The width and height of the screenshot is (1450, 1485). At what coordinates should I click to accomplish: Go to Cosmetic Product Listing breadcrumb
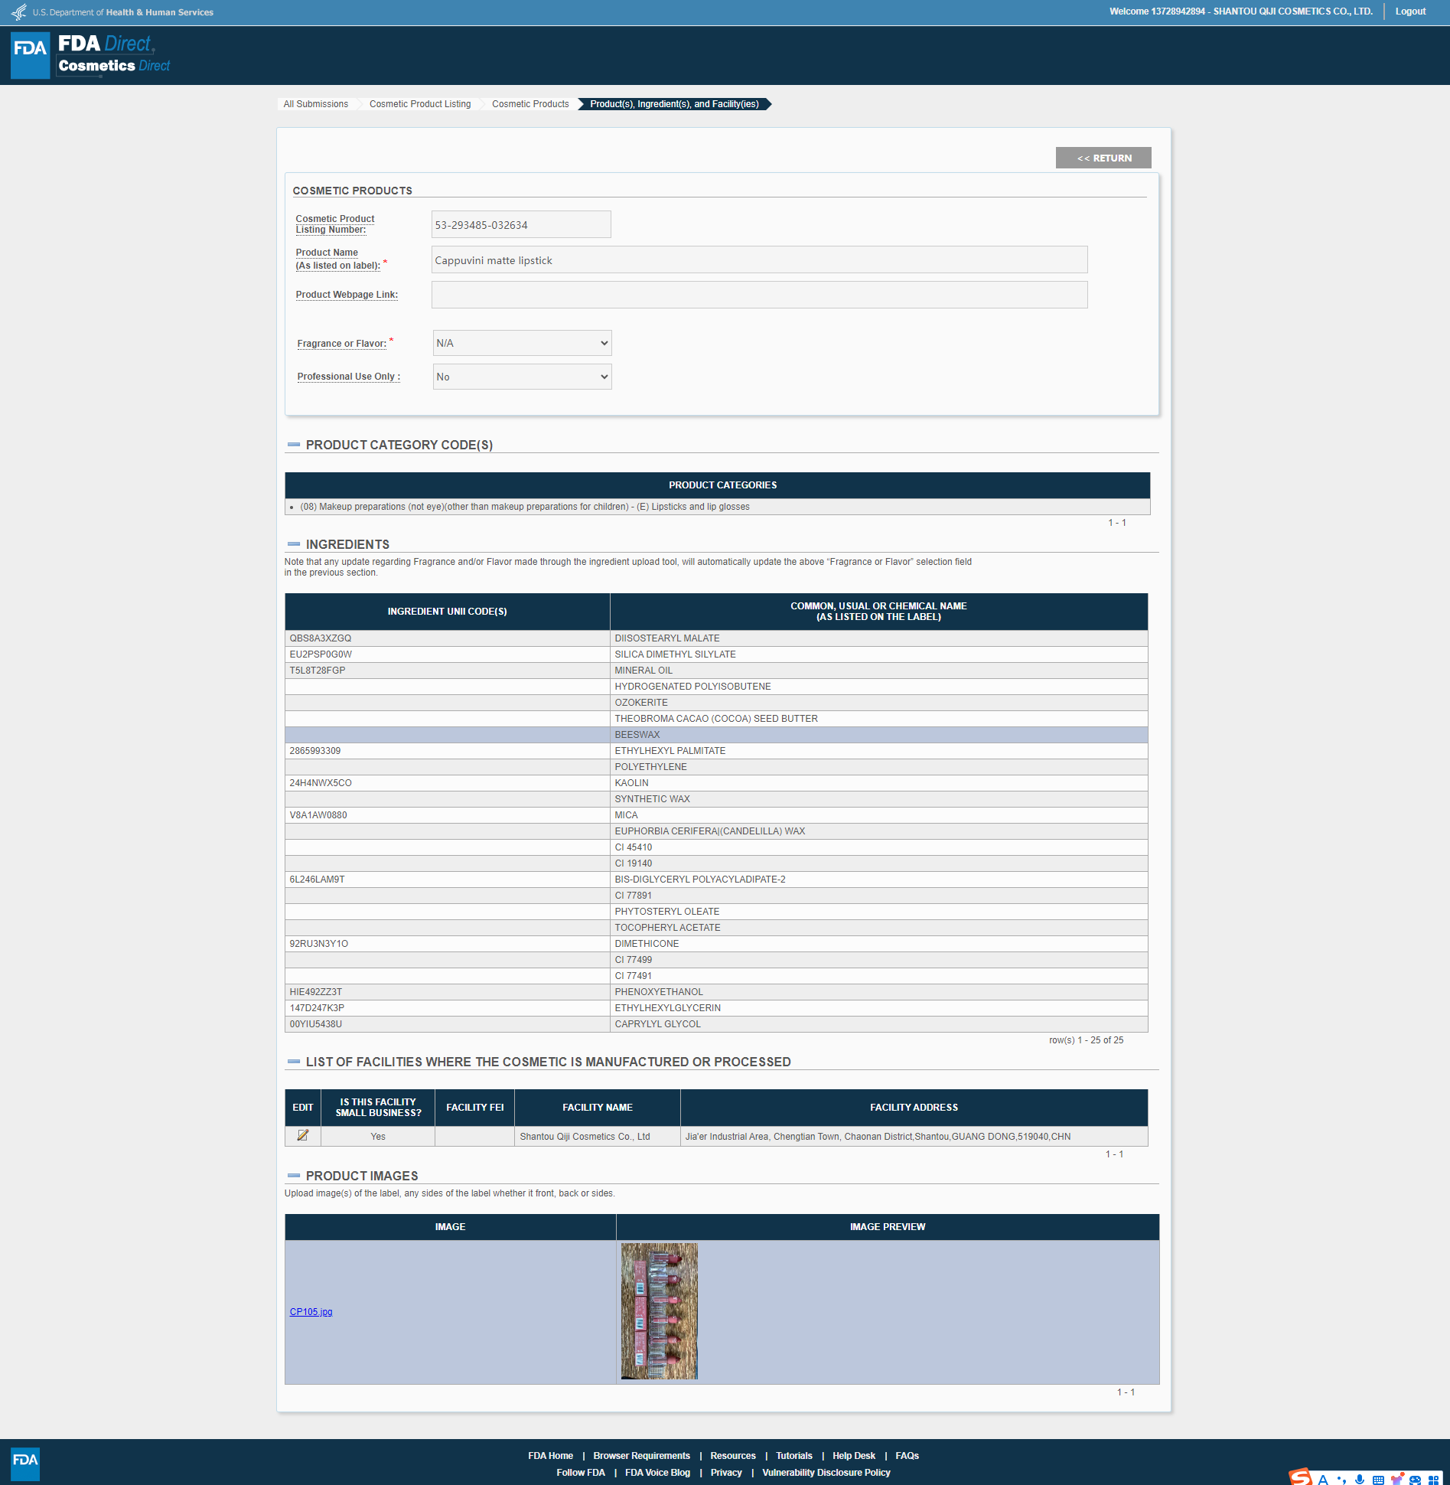(419, 104)
